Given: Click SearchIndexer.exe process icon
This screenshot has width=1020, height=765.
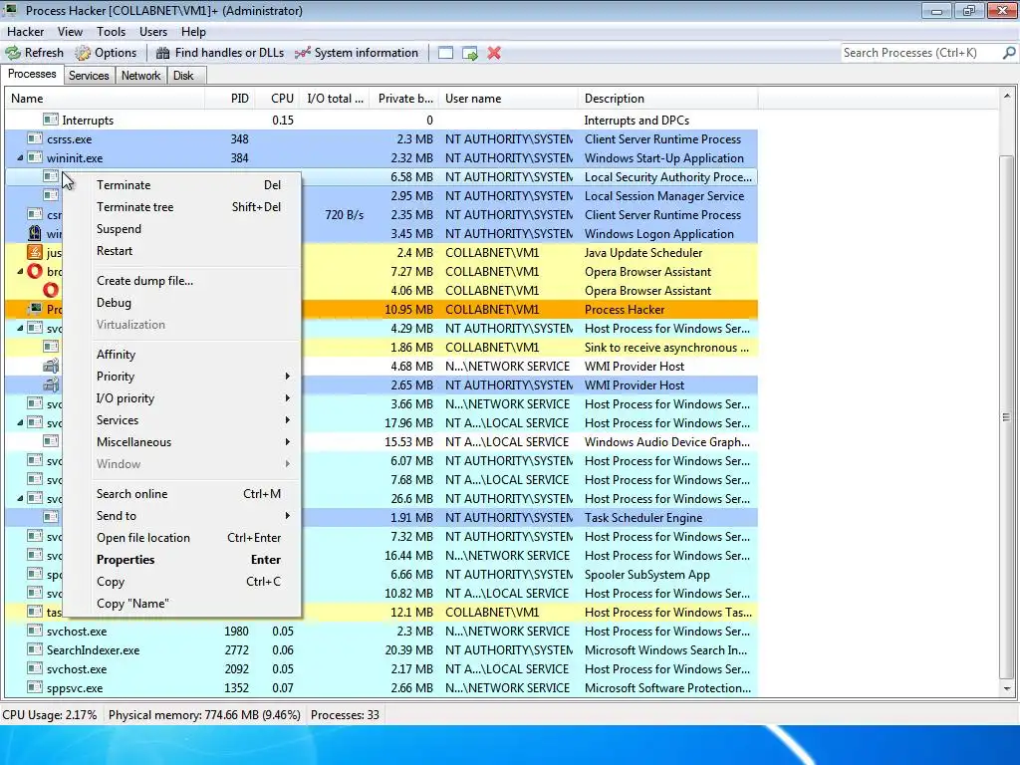Looking at the screenshot, I should pyautogui.click(x=35, y=649).
